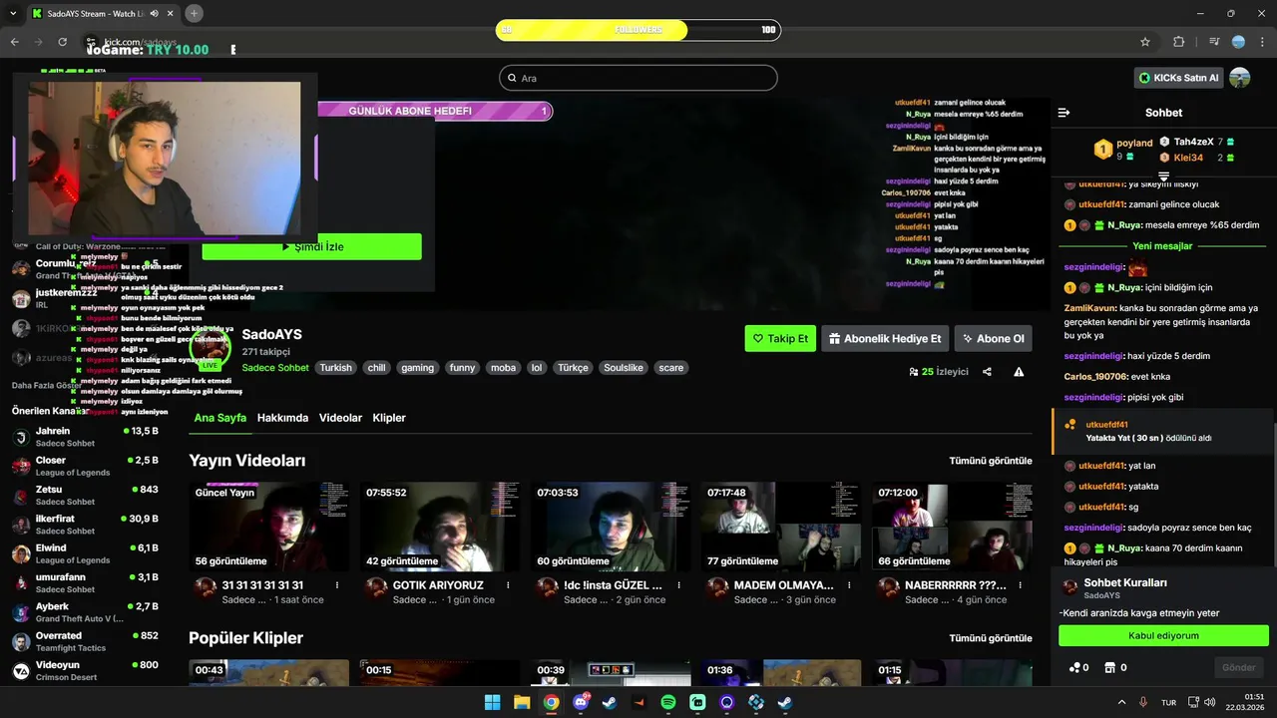
Task: Open options menu for GOTIK ARIYORUZ video
Action: pos(508,585)
